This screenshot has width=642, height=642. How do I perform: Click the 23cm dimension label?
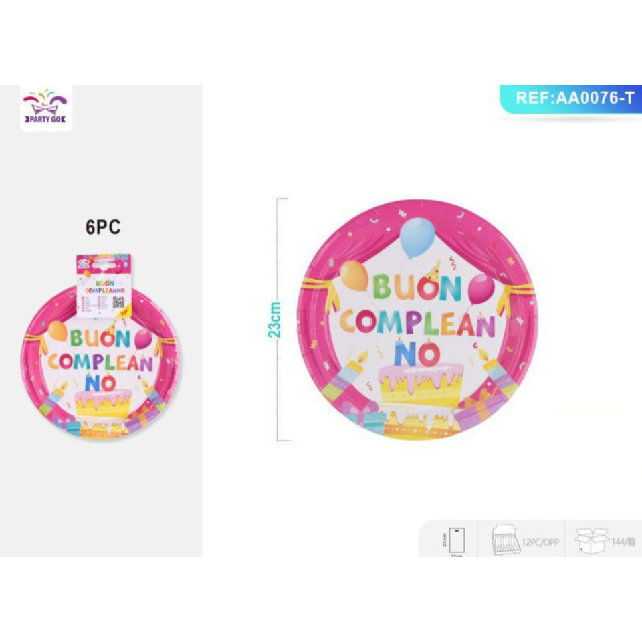274,320
